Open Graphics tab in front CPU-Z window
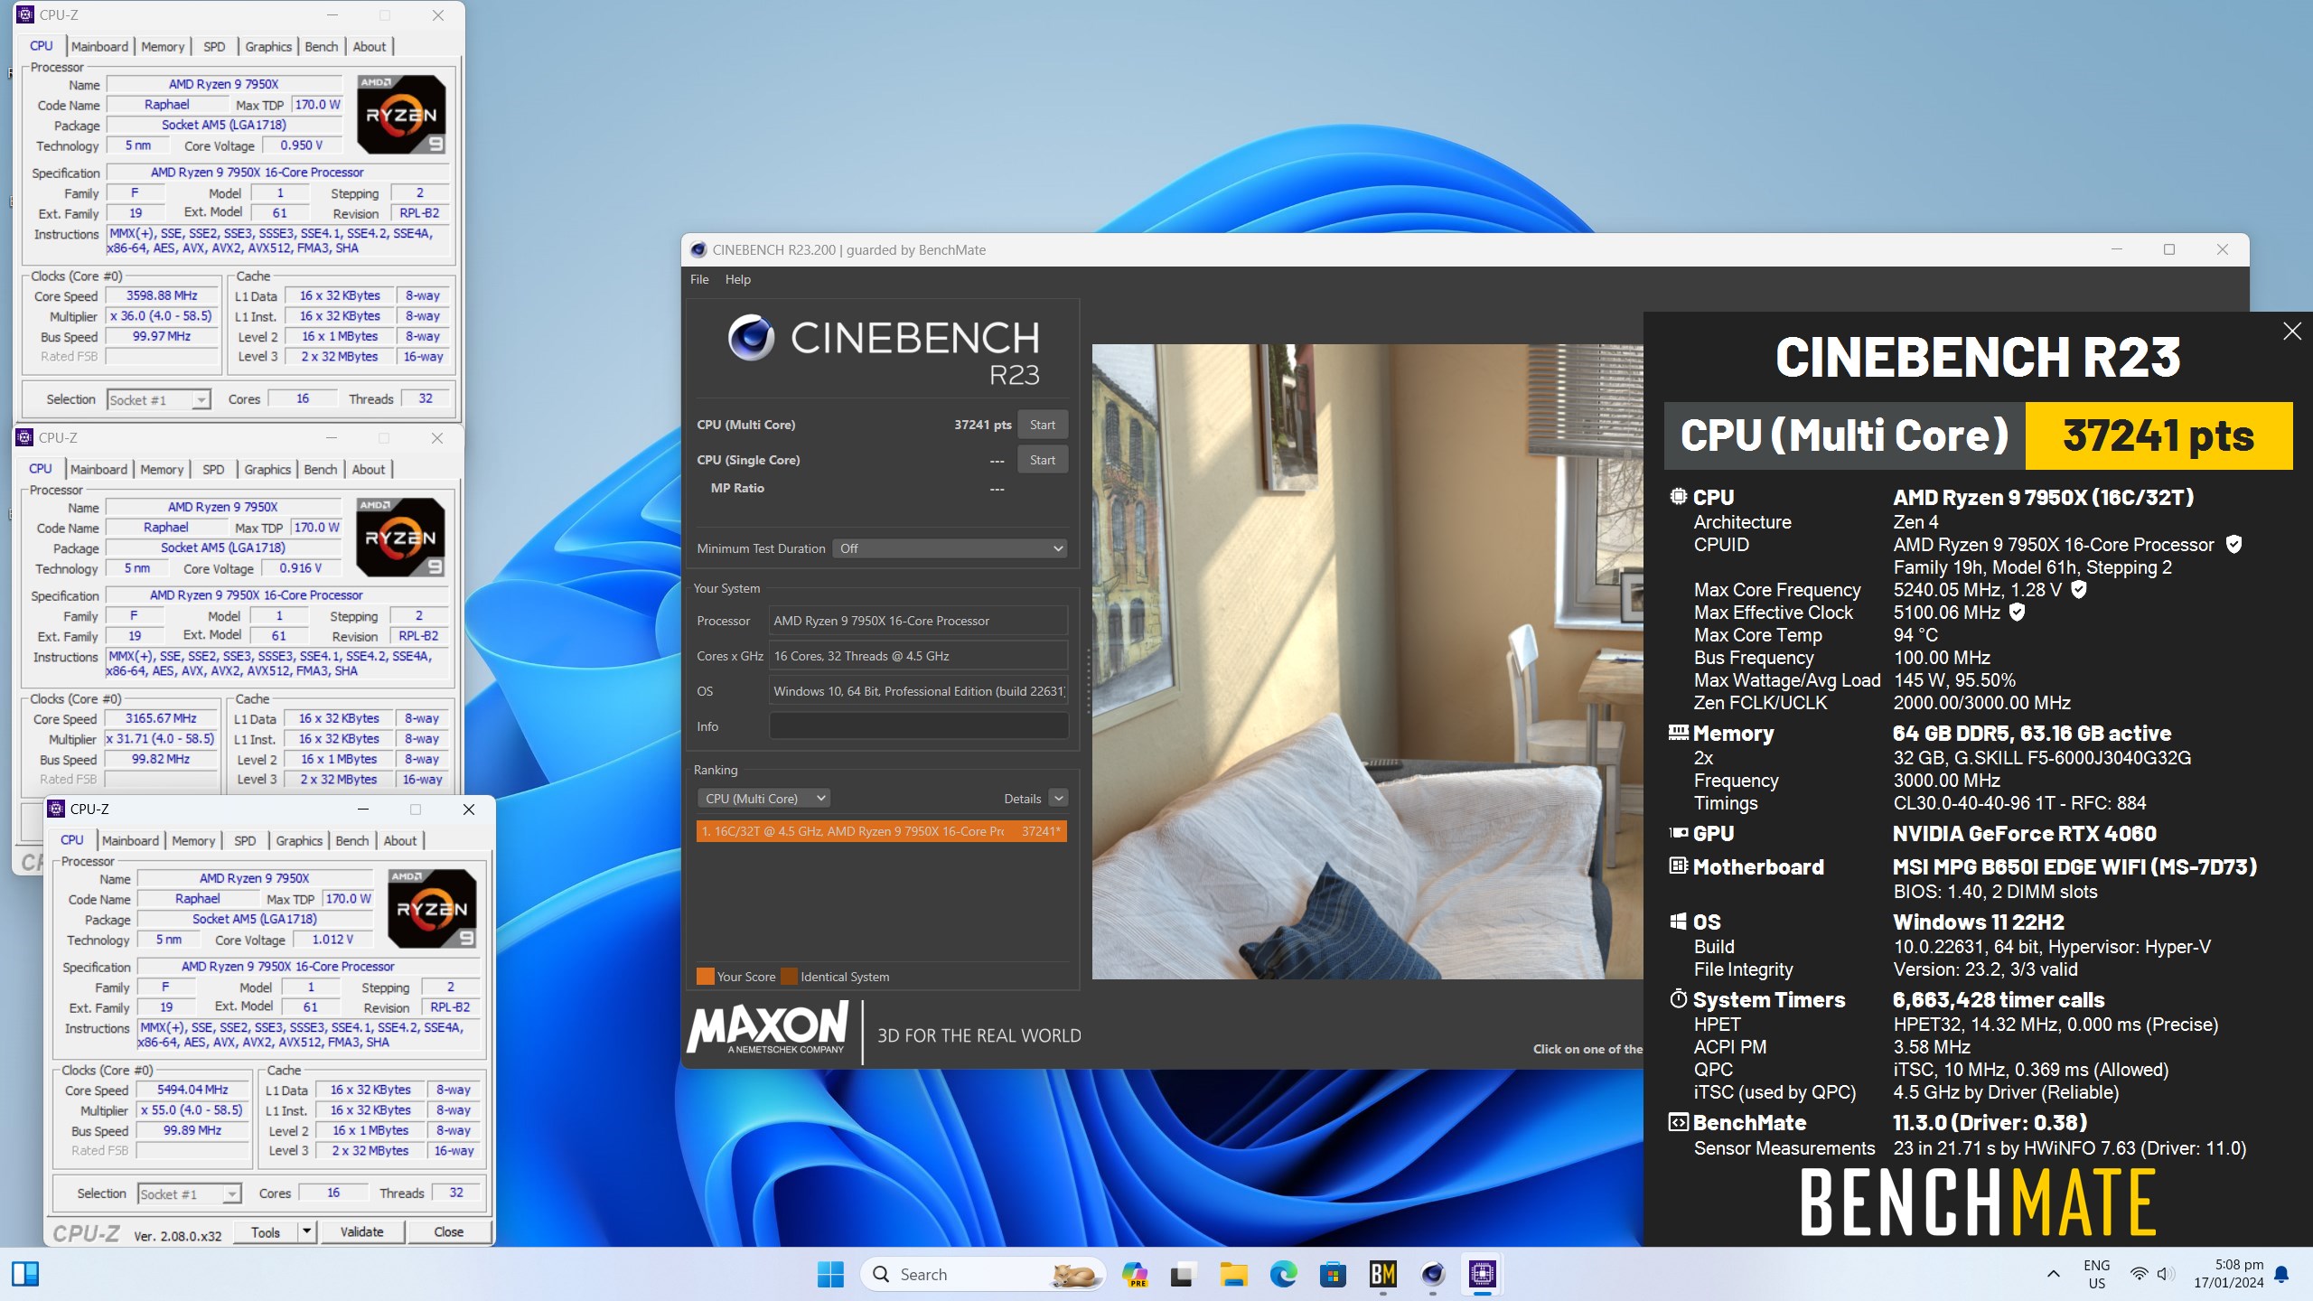Image resolution: width=2313 pixels, height=1301 pixels. (299, 840)
